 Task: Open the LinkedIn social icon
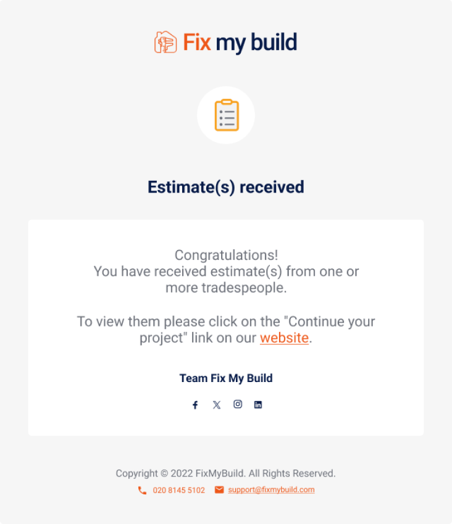point(258,405)
